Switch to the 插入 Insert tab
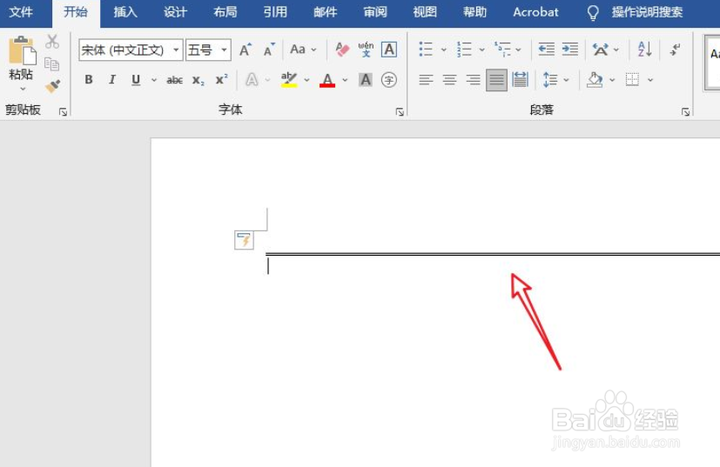 click(x=125, y=12)
